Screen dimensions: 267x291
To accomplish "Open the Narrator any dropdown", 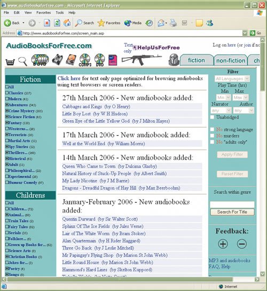I will click(221, 111).
